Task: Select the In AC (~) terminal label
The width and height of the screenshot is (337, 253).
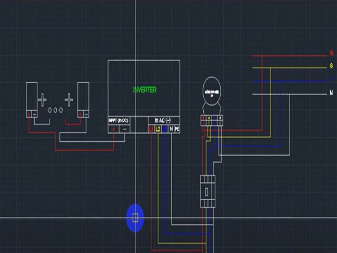Action: pyautogui.click(x=163, y=120)
